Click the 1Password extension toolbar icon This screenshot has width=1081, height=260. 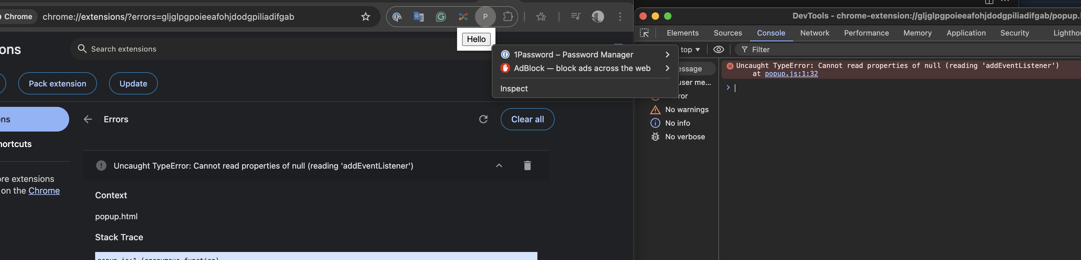point(397,17)
